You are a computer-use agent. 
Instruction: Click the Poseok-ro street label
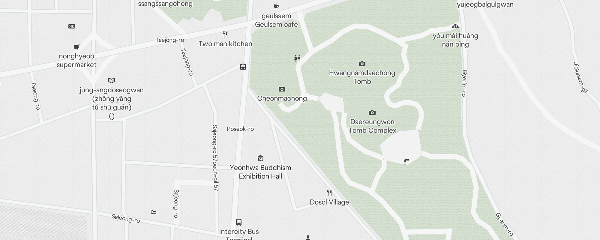[240, 129]
